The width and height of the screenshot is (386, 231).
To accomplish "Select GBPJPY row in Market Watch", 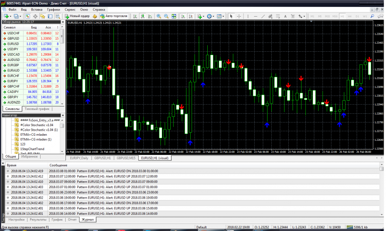I will pos(31,97).
